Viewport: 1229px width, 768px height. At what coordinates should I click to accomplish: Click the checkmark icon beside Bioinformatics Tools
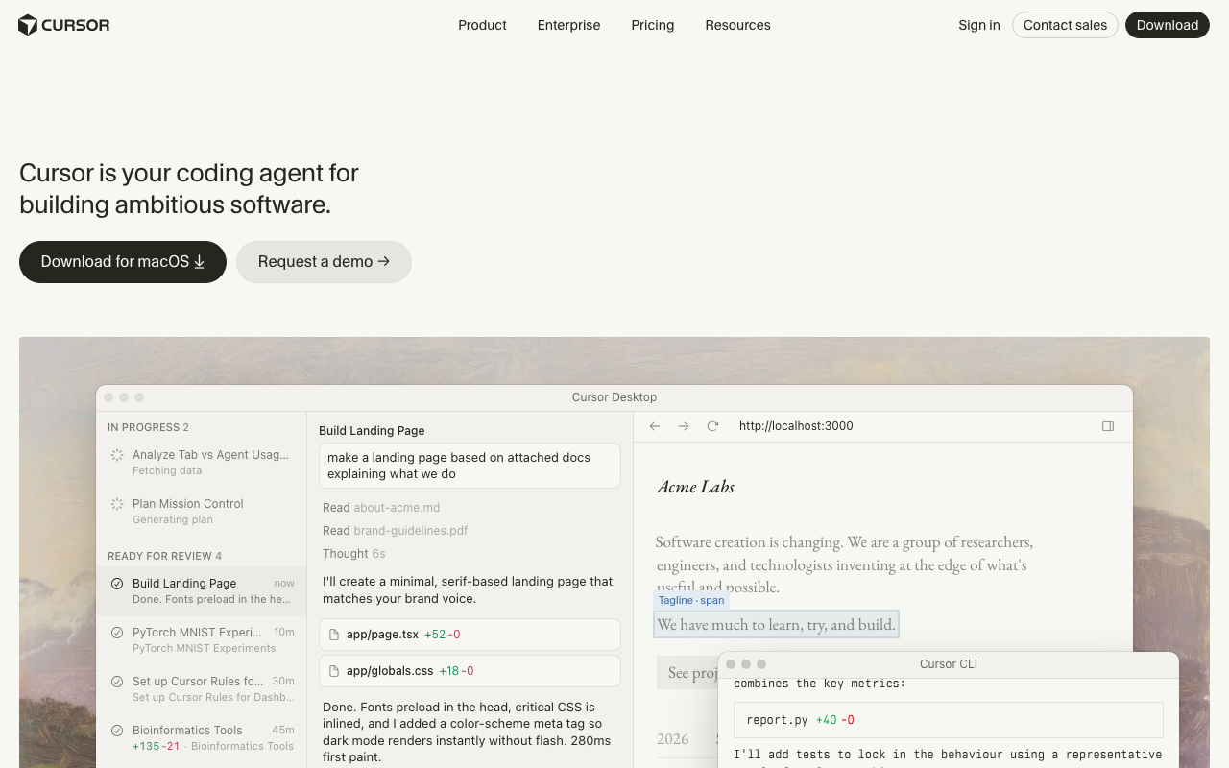click(x=117, y=731)
